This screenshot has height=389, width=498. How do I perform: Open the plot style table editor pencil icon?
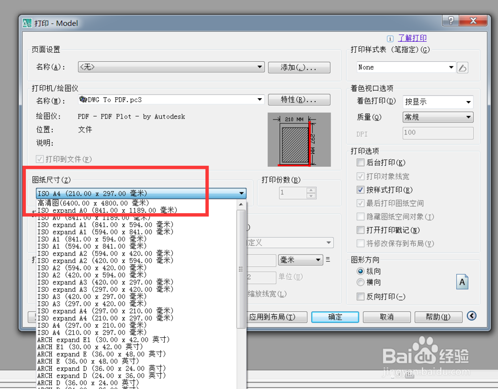click(463, 68)
